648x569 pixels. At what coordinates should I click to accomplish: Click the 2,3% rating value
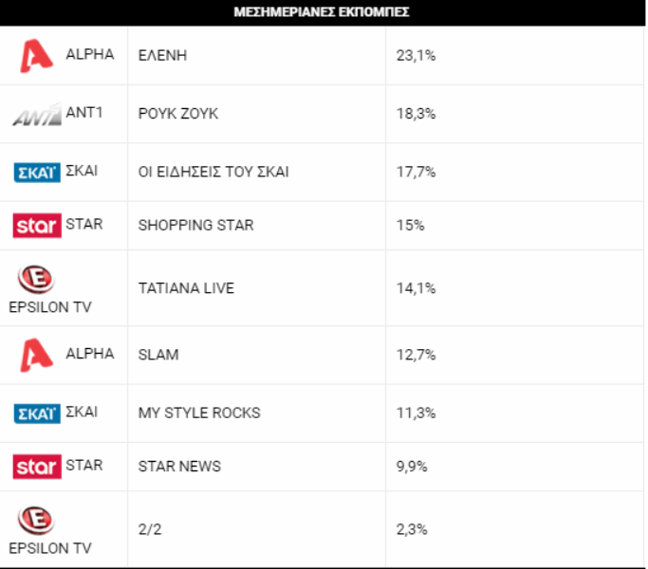point(412,529)
